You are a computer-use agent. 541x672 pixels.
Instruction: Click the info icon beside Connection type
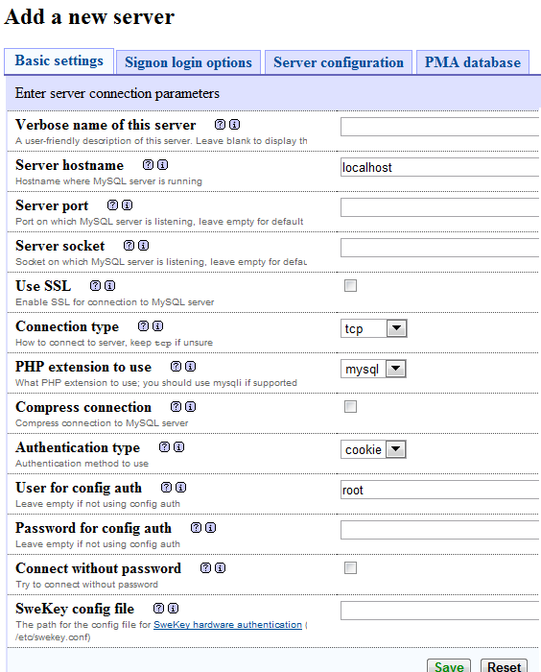(x=158, y=326)
